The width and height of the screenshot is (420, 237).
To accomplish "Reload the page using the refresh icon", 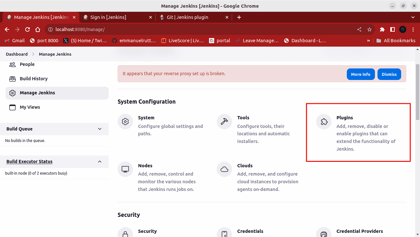I will coord(27,29).
